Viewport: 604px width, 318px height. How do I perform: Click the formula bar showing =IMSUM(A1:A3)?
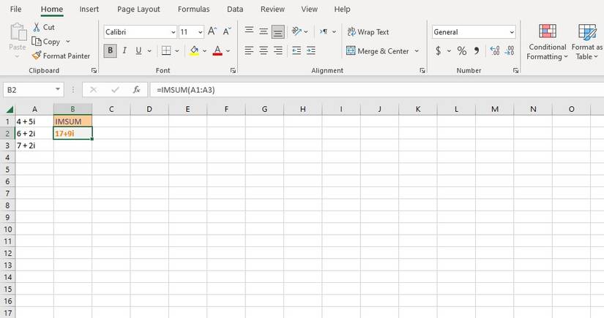(x=377, y=90)
